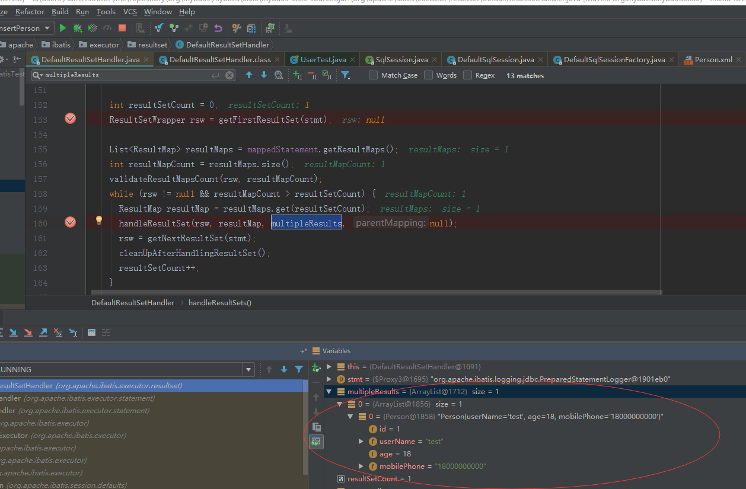Add new watch icon in Variables

(x=316, y=368)
